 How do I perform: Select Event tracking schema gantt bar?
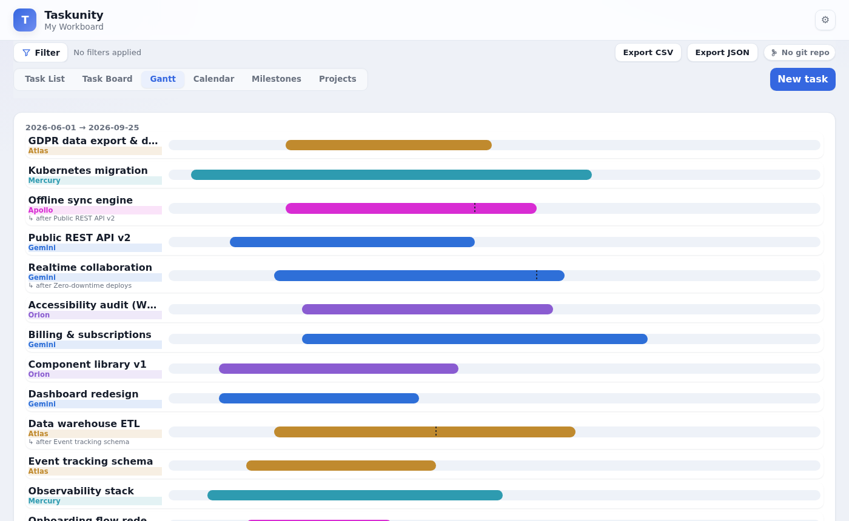coord(341,466)
